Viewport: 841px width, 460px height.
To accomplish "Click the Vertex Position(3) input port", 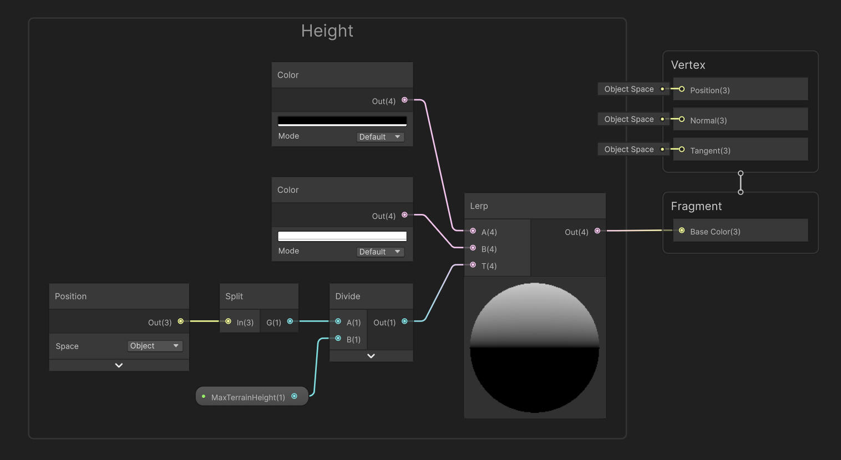I will pyautogui.click(x=682, y=89).
